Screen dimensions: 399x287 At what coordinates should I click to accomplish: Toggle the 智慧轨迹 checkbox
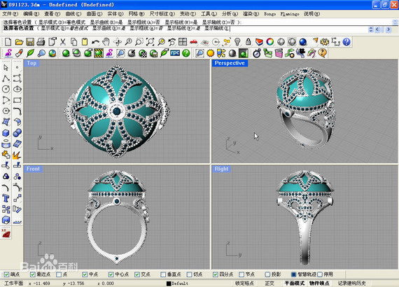coord(294,274)
